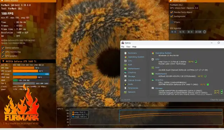Click the Speccy version number text
Image resolution: width=224 pixels, height=130 pixels.
(126, 100)
